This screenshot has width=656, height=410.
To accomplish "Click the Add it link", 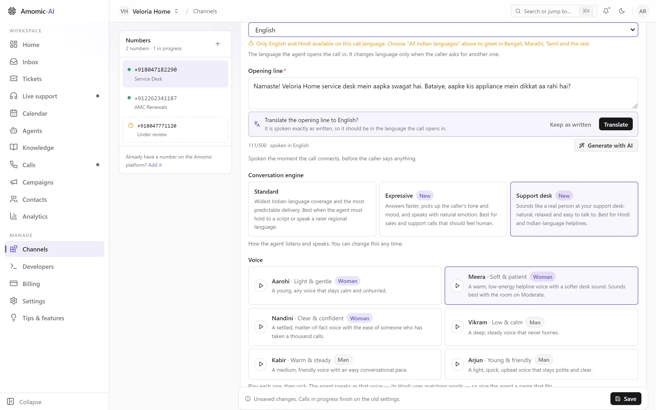I will (155, 165).
